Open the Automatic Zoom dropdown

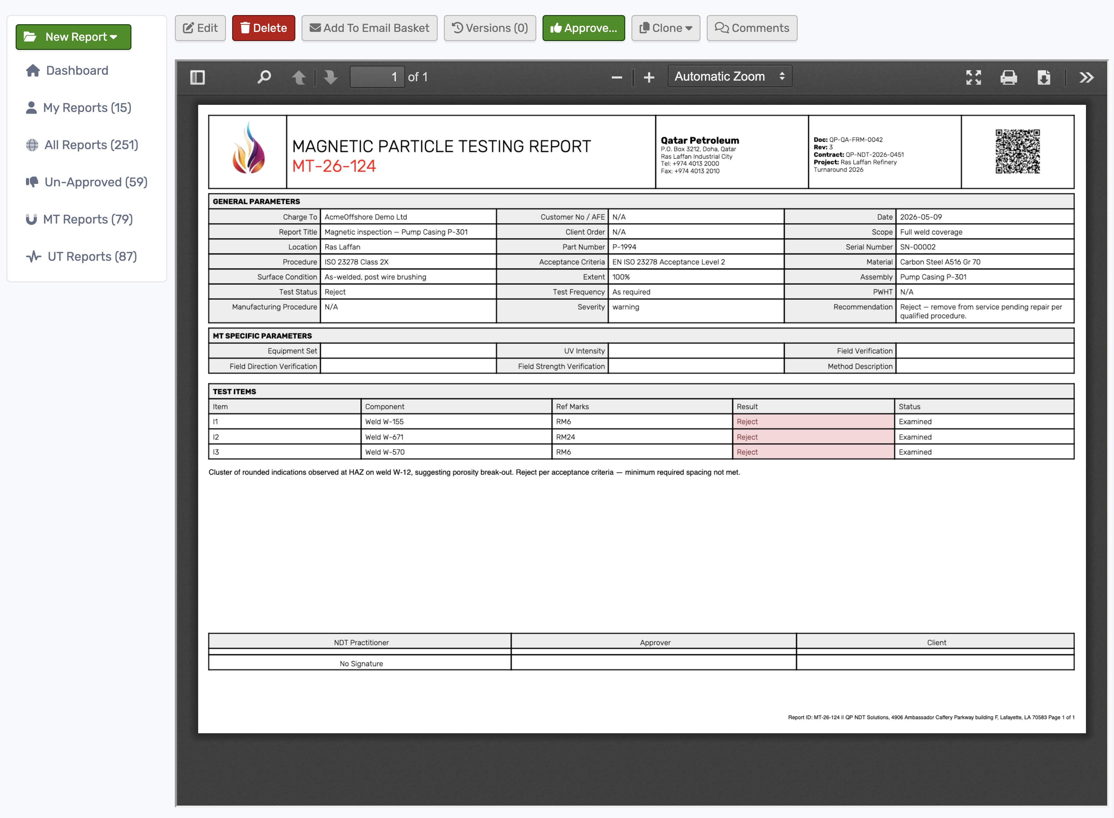(729, 76)
